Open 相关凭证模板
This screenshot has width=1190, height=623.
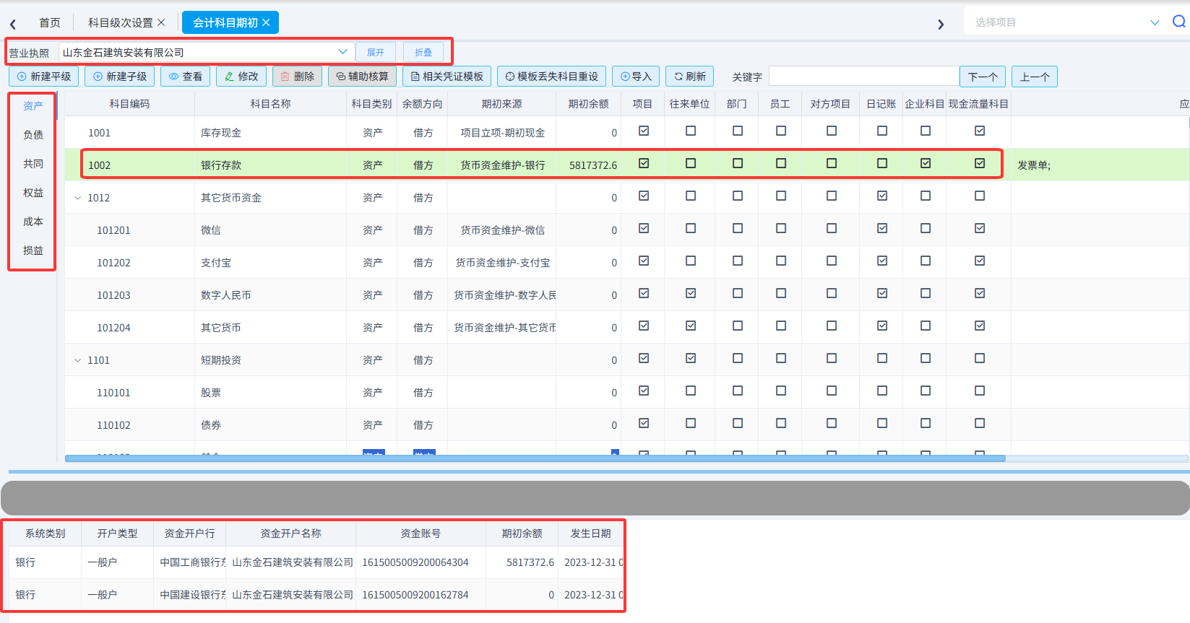click(447, 77)
